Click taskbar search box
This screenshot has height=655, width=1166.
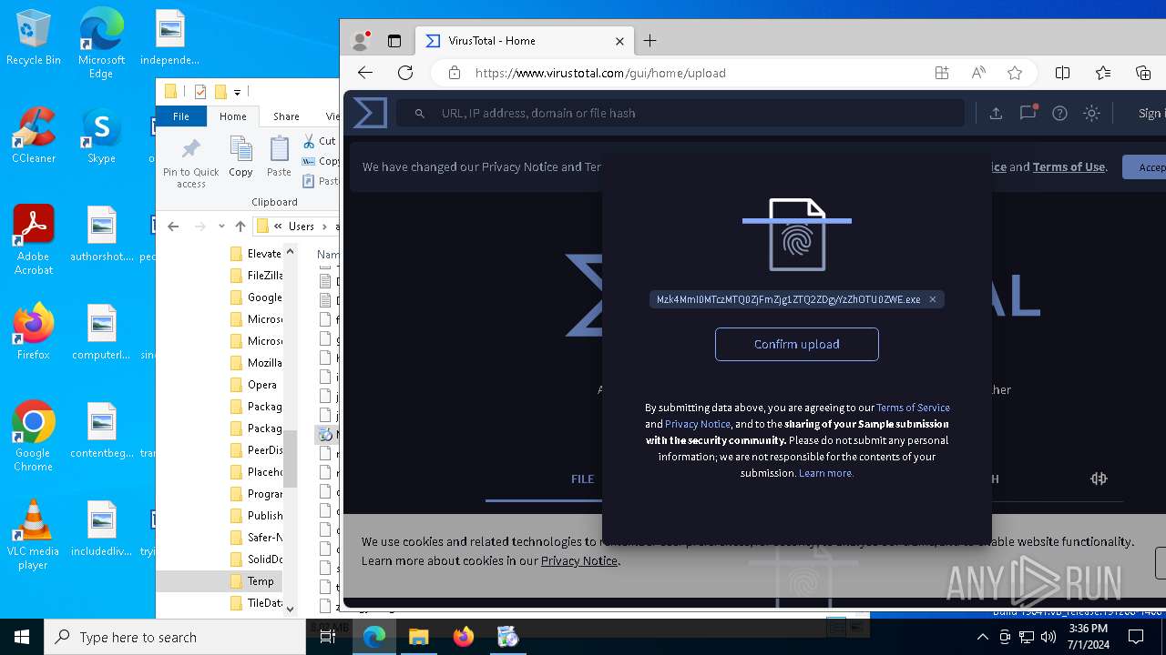pos(175,637)
